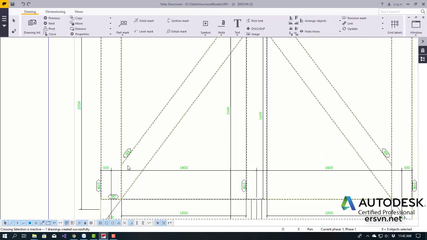The height and width of the screenshot is (240, 427).
Task: Click Log in link
Action: pos(397,4)
